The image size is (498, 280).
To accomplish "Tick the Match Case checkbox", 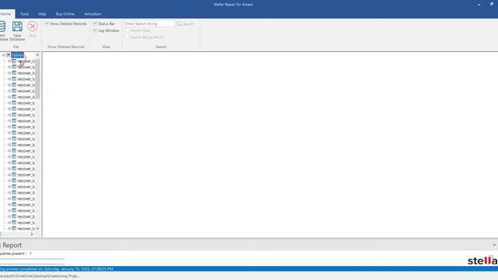I will pyautogui.click(x=127, y=30).
